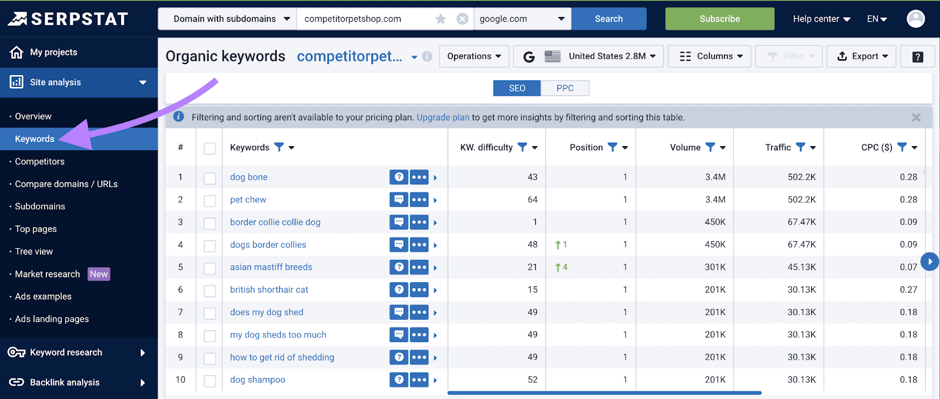Open the google.com search engine dropdown

(x=522, y=19)
